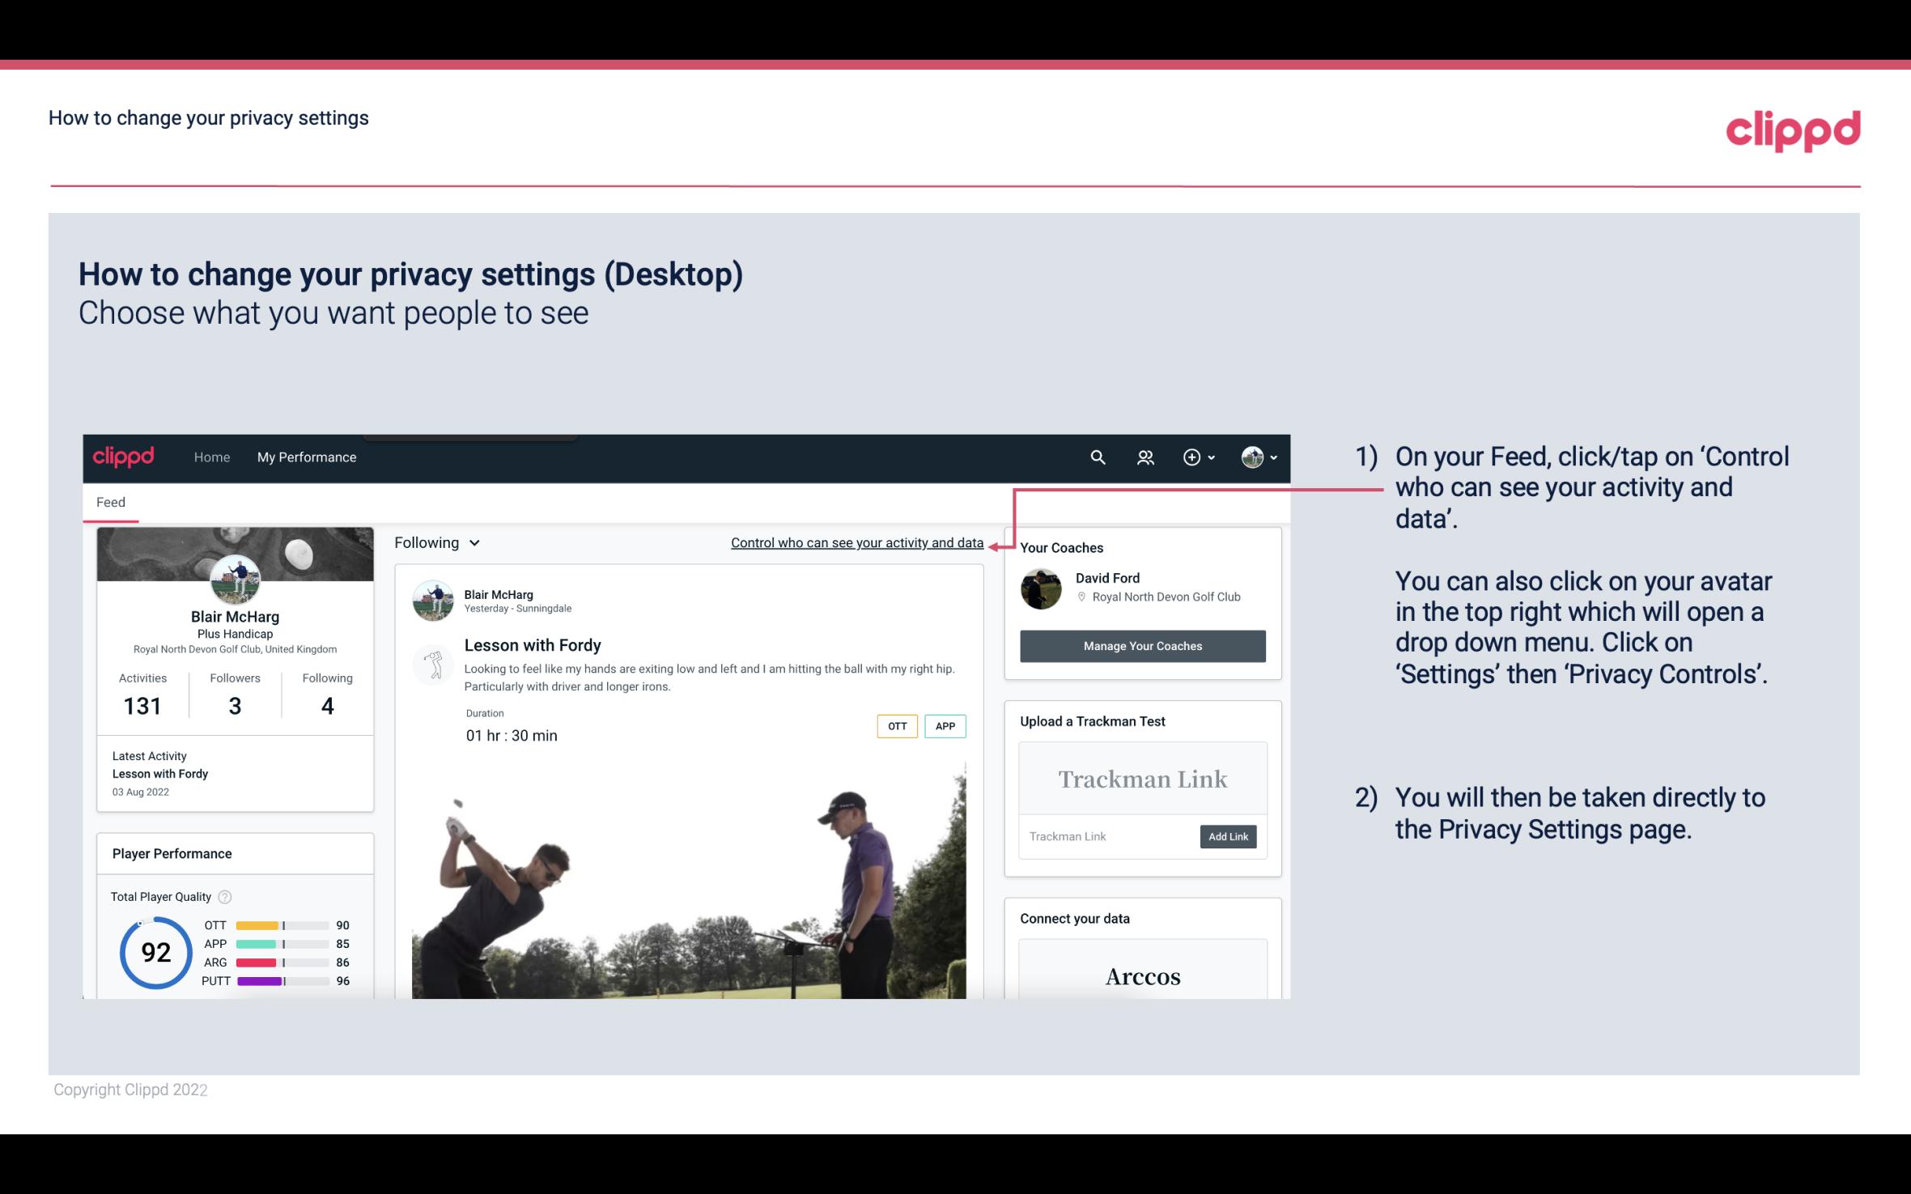Expand the Feed section panel
Viewport: 1911px width, 1194px height.
[x=110, y=501]
